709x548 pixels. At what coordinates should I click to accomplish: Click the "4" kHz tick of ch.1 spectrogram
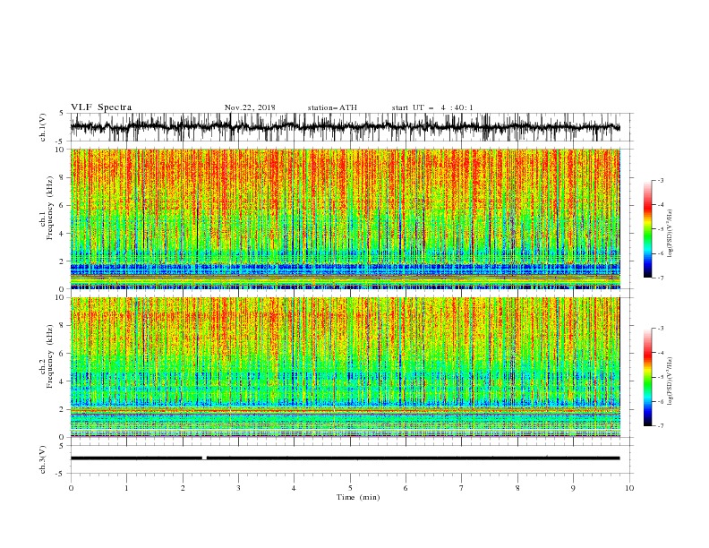(x=63, y=234)
